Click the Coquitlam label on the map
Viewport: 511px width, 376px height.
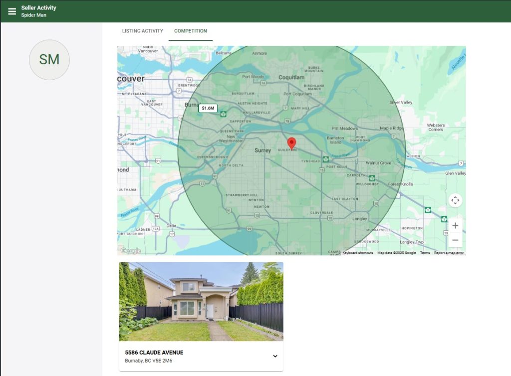[291, 77]
